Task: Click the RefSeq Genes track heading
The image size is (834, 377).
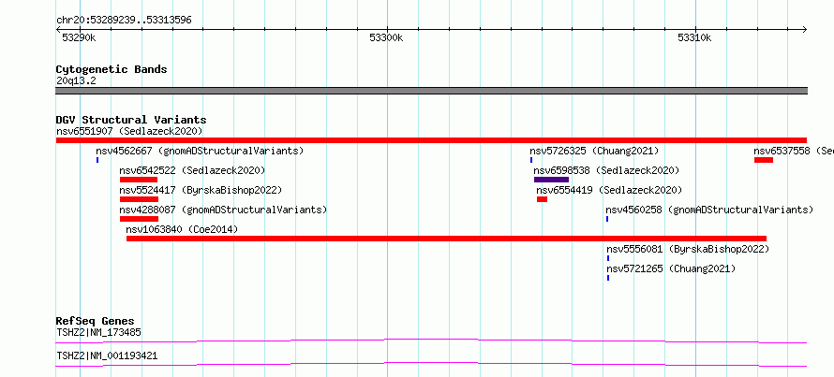Action: point(95,321)
